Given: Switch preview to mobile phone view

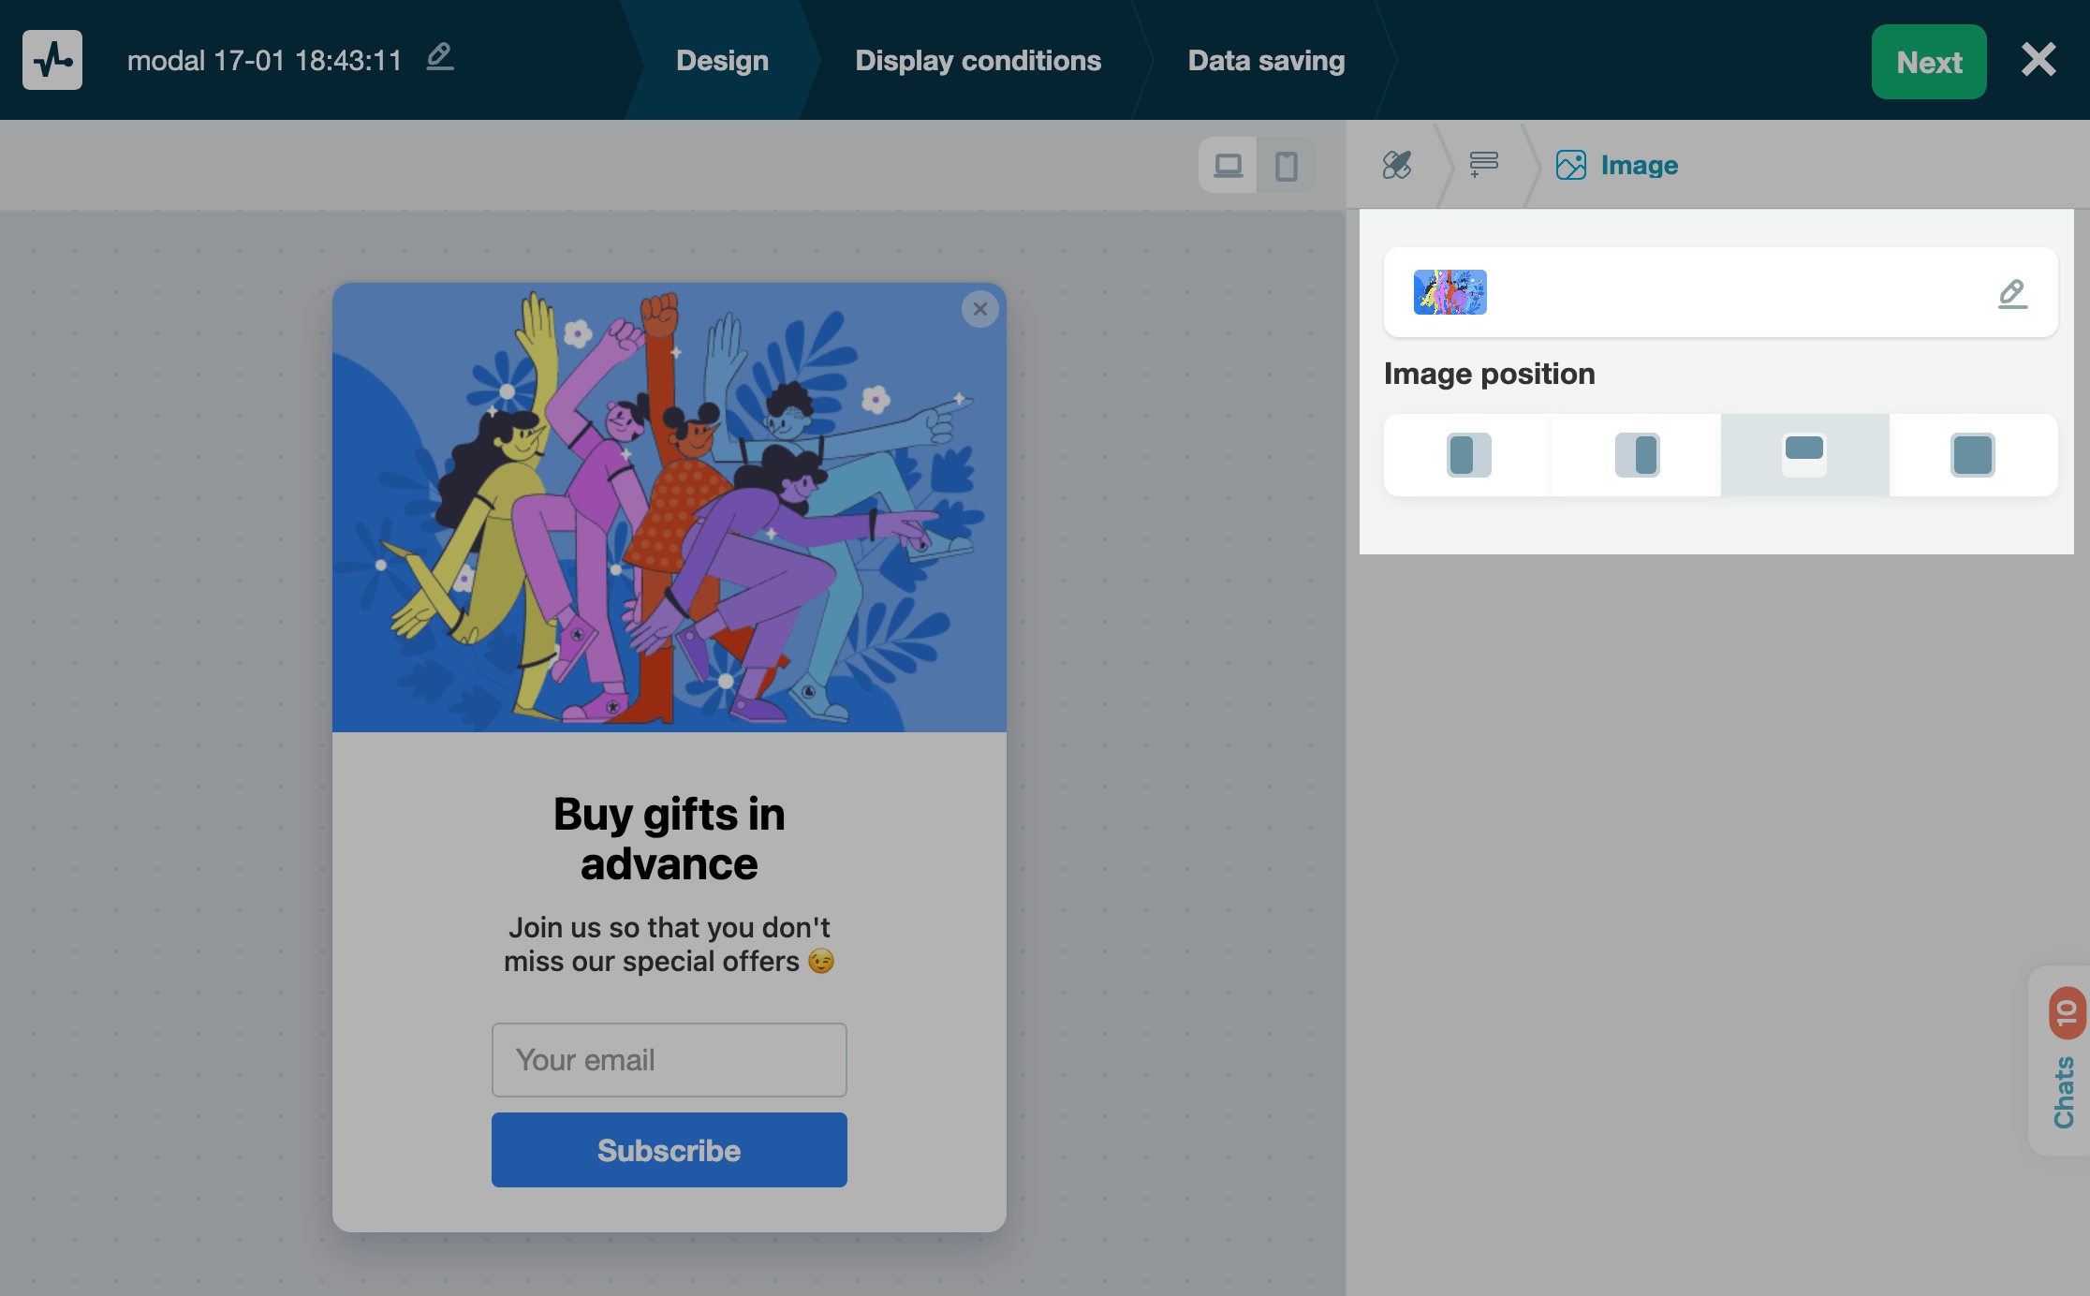Looking at the screenshot, I should click(x=1286, y=166).
